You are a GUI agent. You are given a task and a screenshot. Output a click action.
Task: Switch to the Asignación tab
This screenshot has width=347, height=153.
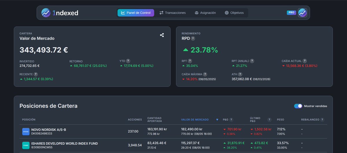tap(205, 13)
